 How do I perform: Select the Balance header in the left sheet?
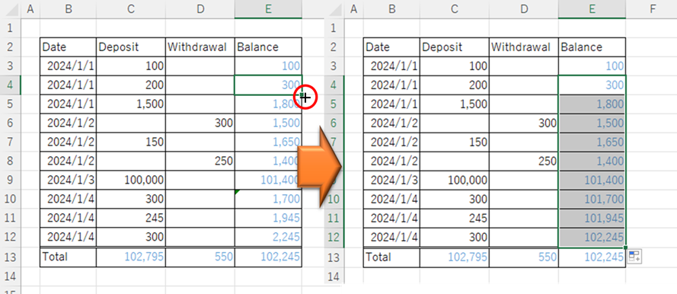coord(268,47)
